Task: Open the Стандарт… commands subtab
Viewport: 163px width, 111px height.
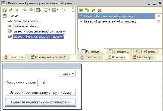Action: click(119, 51)
